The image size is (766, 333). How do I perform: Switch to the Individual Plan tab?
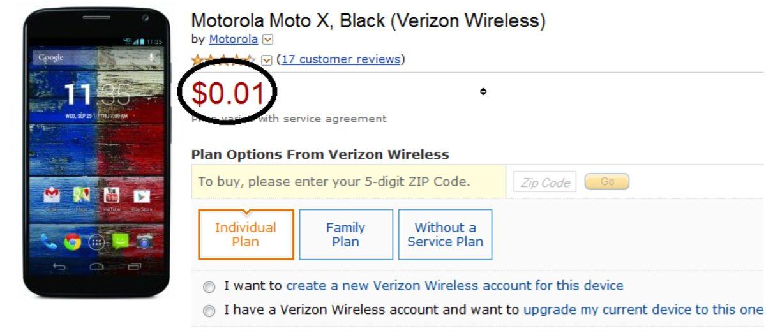tap(246, 234)
